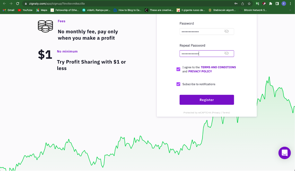Reveal the Repeat Password field text

pyautogui.click(x=226, y=54)
